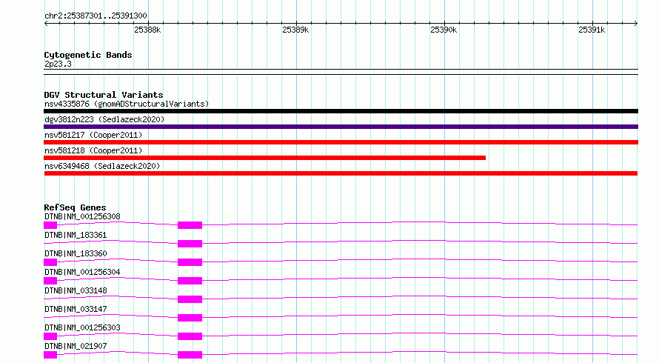Click the left scroll arrow on the ruler

coord(46,24)
